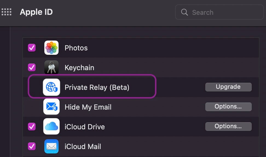Toggle the iCloud Drive checkbox
This screenshot has width=266, height=157.
32,127
